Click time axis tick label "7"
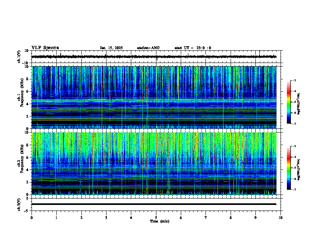Viewport: 316px width, 244px height. [206, 218]
